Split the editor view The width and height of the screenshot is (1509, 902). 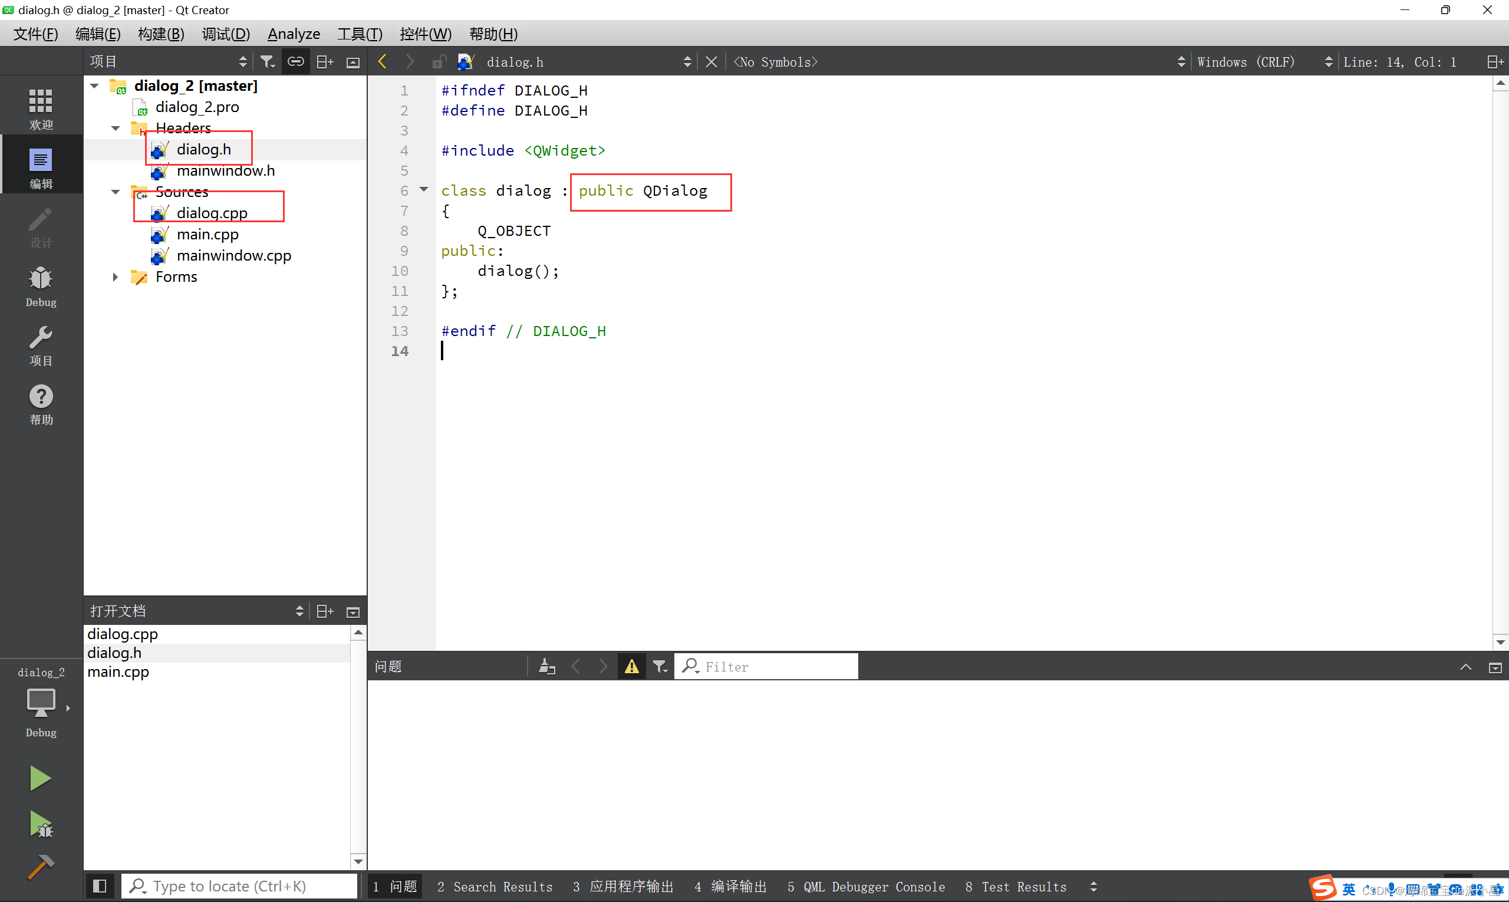(x=1495, y=62)
